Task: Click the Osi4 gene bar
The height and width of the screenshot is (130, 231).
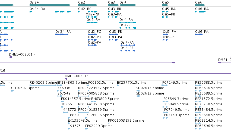Action: click(127, 5)
